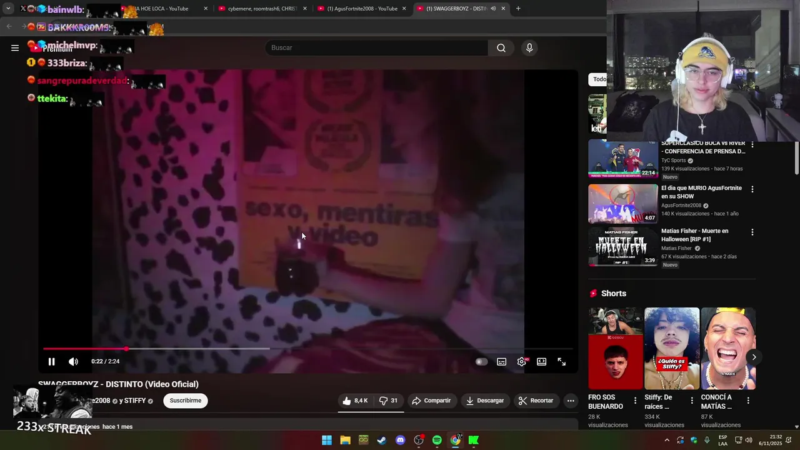800x450 pixels.
Task: Open options for Matias Fisher Muerte en Halloween
Action: [752, 232]
